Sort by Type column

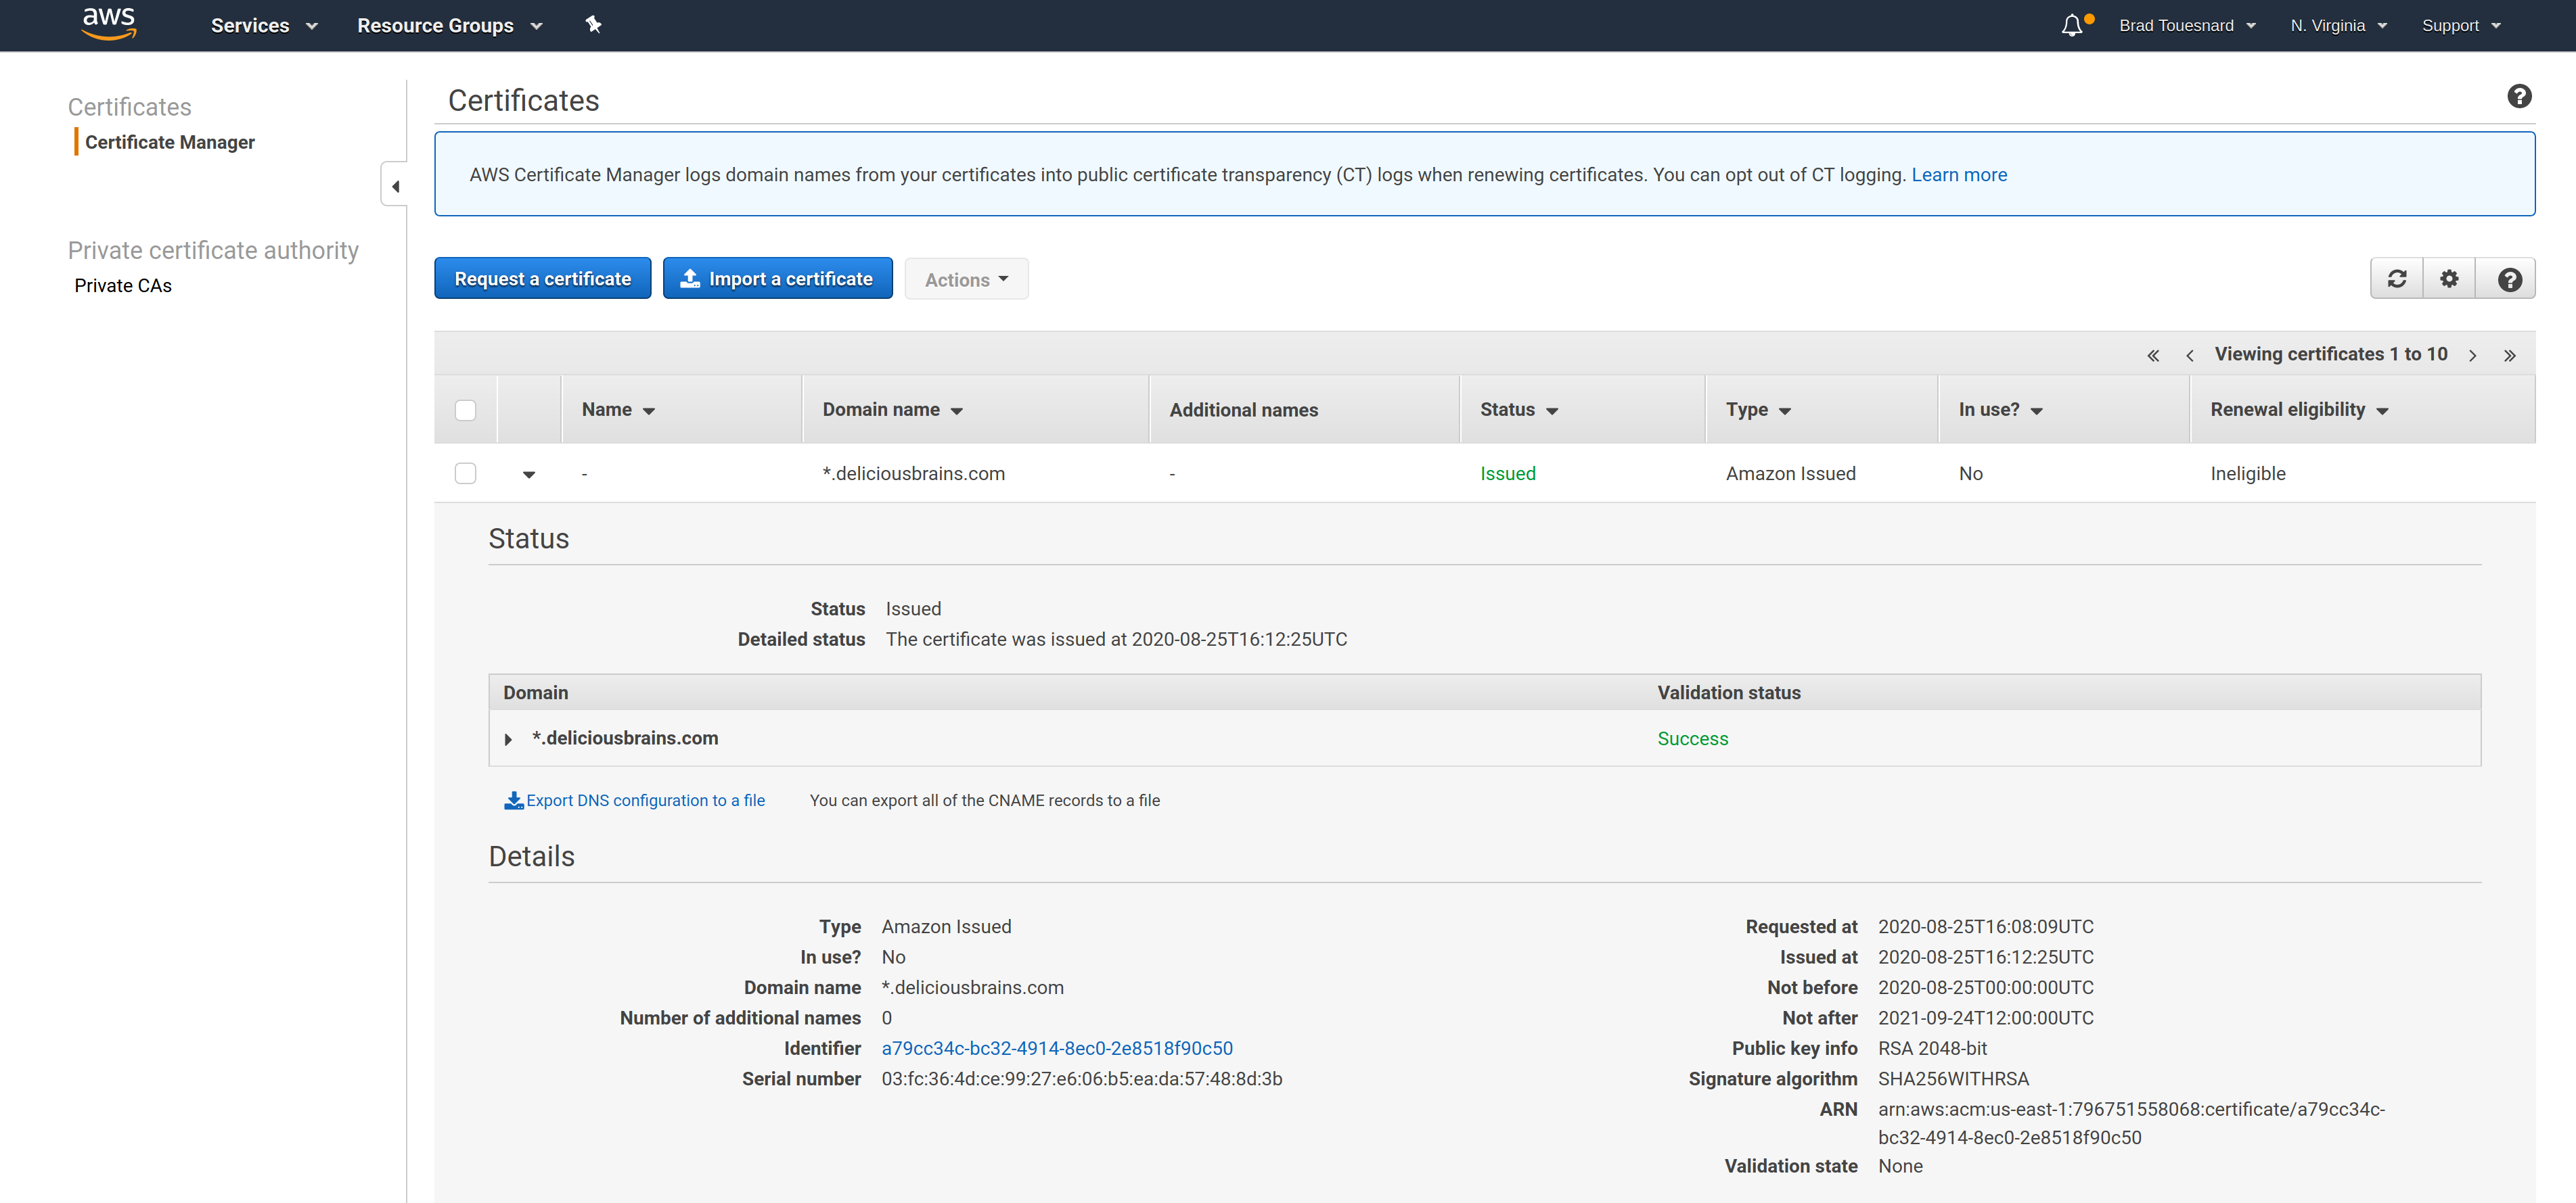click(1758, 410)
